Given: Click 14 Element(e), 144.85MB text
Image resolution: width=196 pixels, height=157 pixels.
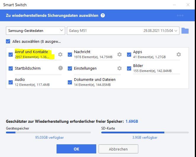Looking at the screenshot, I should coord(92,85).
